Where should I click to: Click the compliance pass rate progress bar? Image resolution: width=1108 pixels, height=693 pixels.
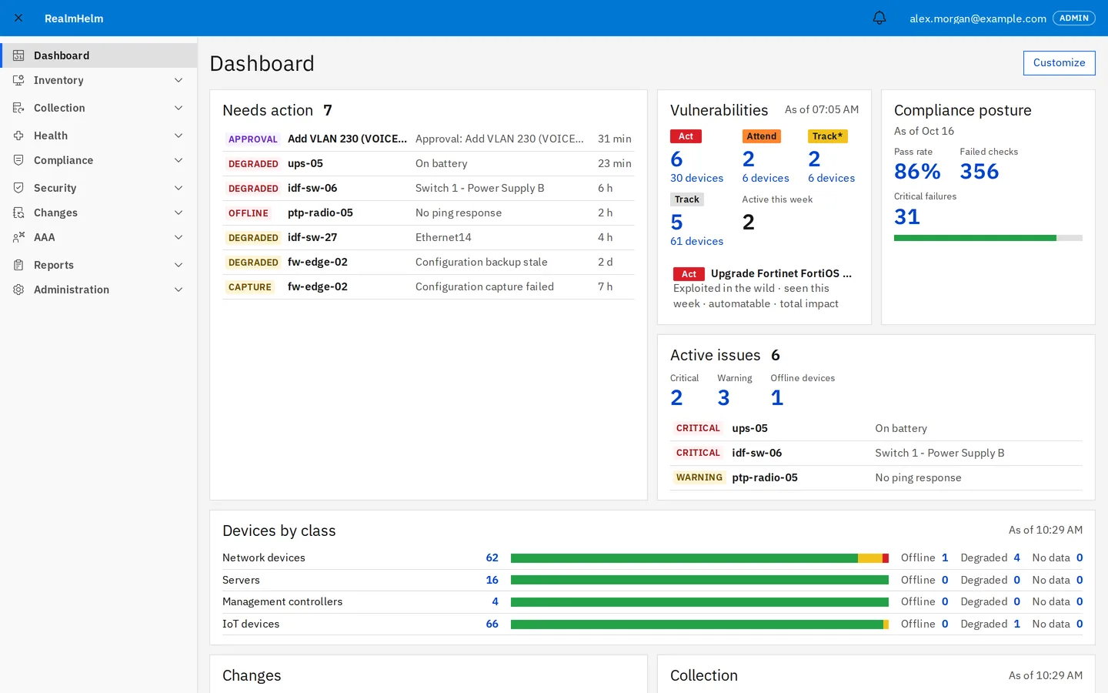click(988, 238)
